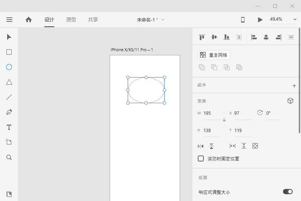The image size is (301, 201).
Task: Switch to the 共享 tab
Action: (x=93, y=20)
